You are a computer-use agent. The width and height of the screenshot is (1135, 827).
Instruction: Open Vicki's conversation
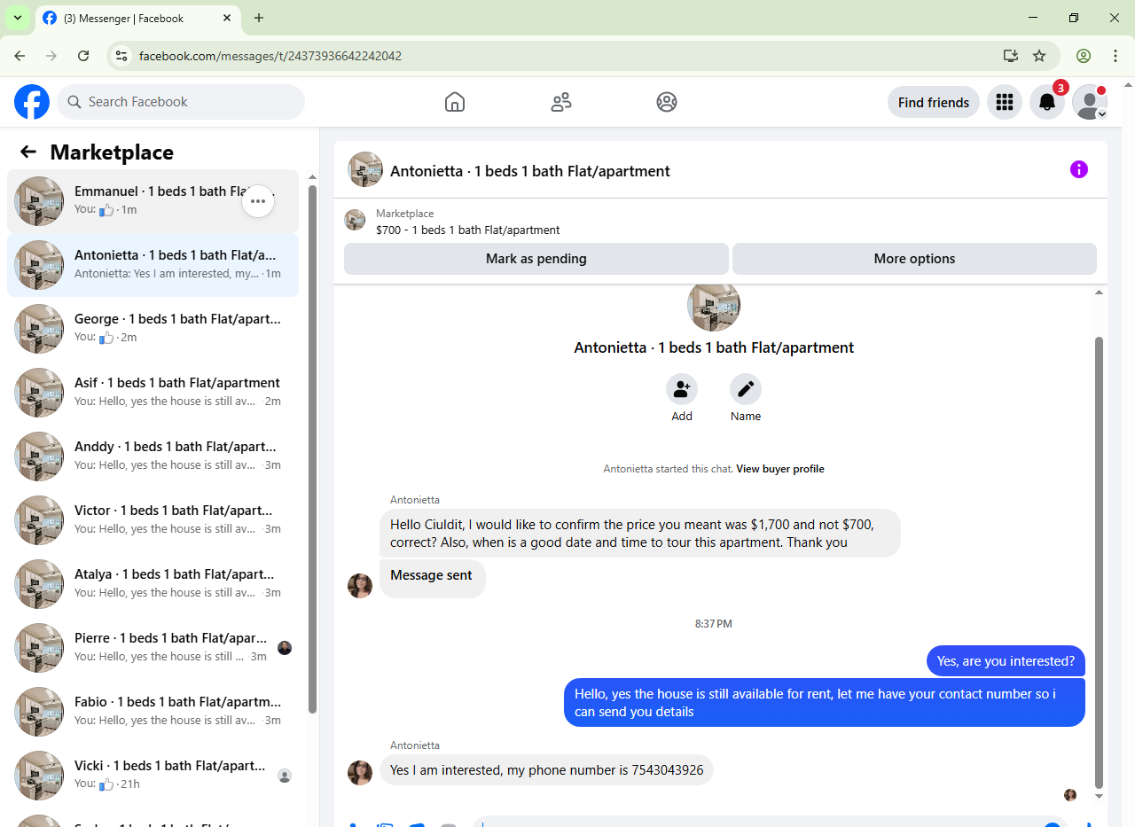153,776
